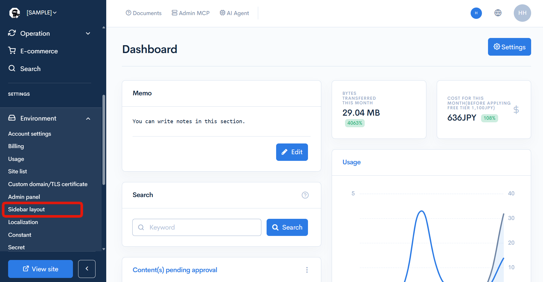Expand the Operation menu chevron

88,34
